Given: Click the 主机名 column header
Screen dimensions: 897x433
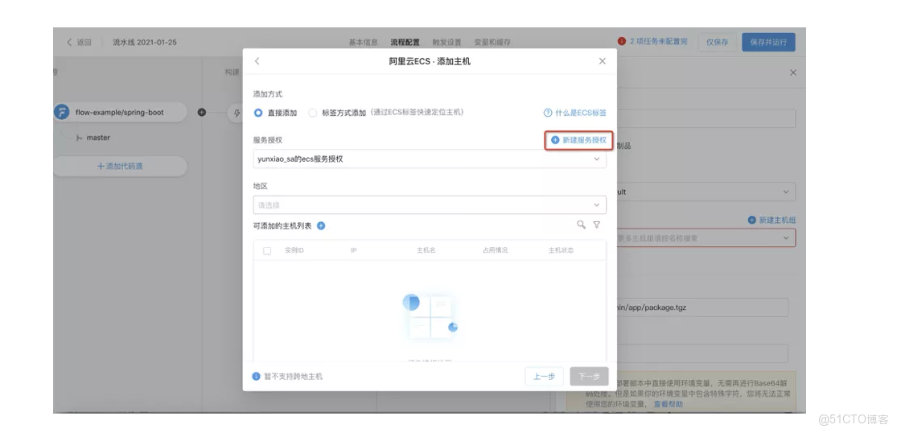Looking at the screenshot, I should click(426, 250).
